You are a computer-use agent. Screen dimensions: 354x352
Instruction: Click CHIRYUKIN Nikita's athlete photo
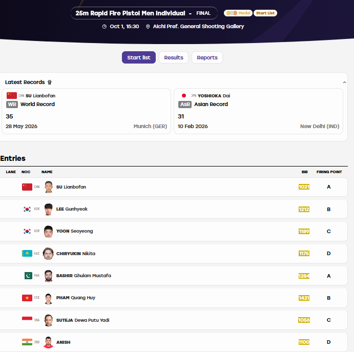[48, 254]
